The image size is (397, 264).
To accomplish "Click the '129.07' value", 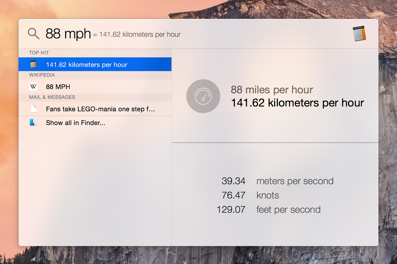I will (x=231, y=209).
